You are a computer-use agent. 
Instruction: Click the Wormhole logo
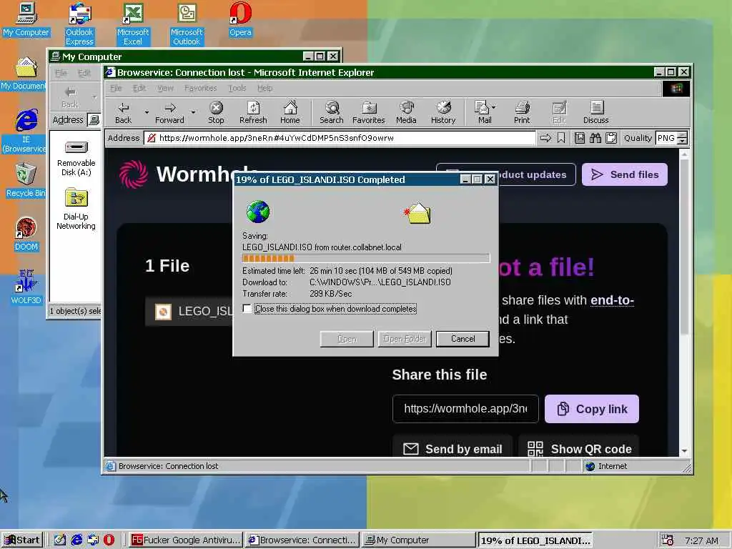[134, 174]
